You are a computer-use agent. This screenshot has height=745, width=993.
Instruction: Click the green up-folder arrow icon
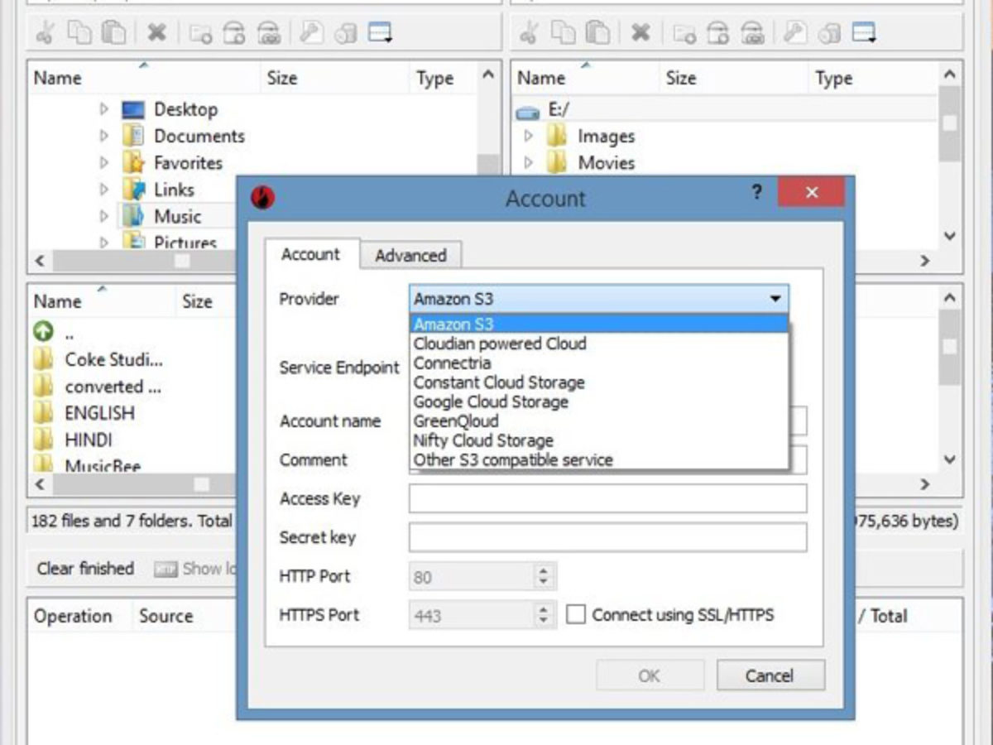43,332
